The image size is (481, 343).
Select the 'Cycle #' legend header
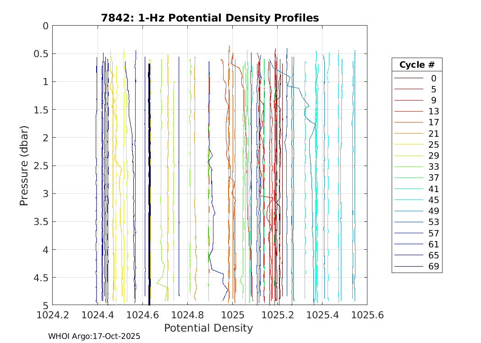416,65
